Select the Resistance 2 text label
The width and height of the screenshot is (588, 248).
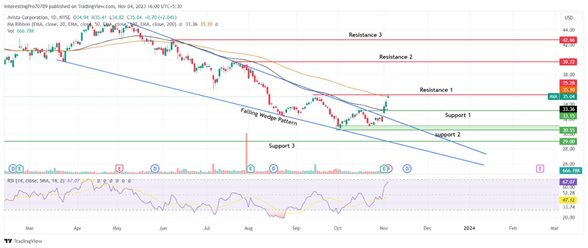(x=396, y=57)
